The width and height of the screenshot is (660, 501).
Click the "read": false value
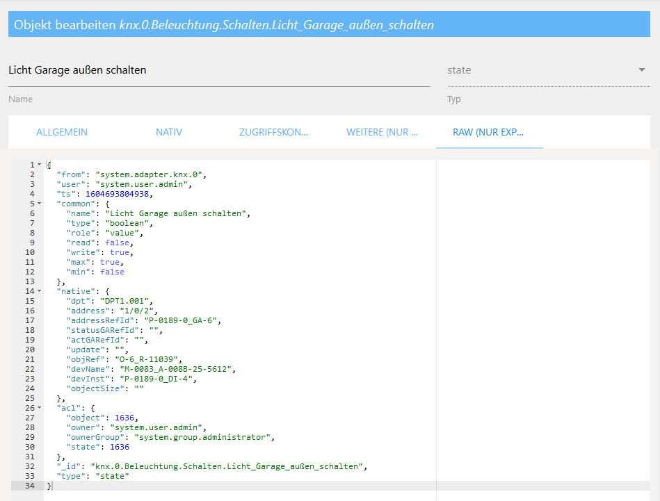[117, 243]
